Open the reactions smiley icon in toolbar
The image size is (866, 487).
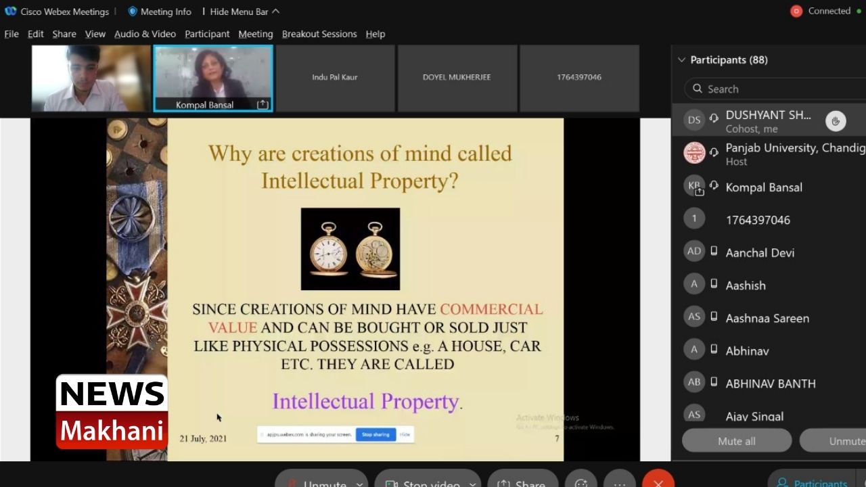click(580, 482)
